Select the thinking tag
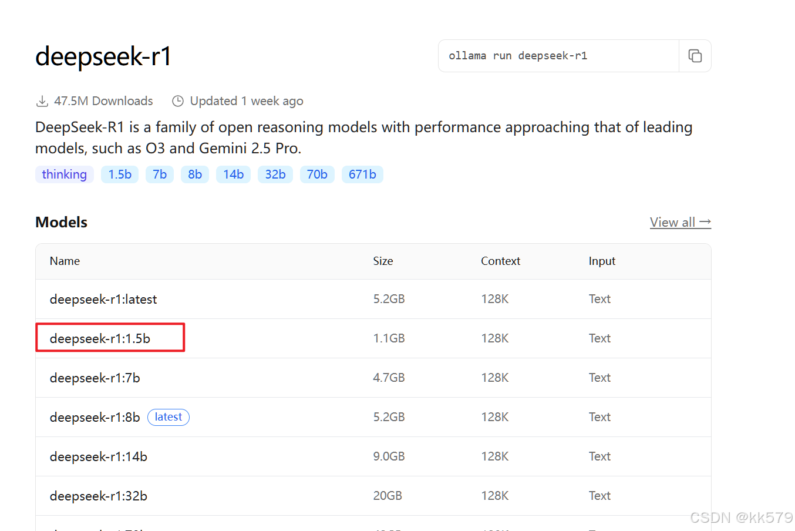The height and width of the screenshot is (531, 795). click(65, 174)
